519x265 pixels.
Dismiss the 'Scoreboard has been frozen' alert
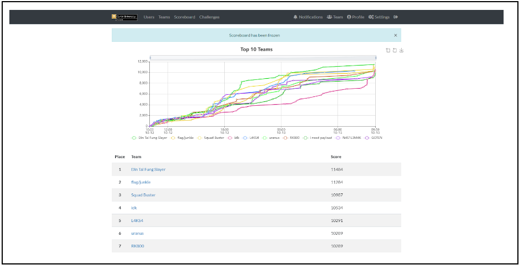click(x=395, y=35)
